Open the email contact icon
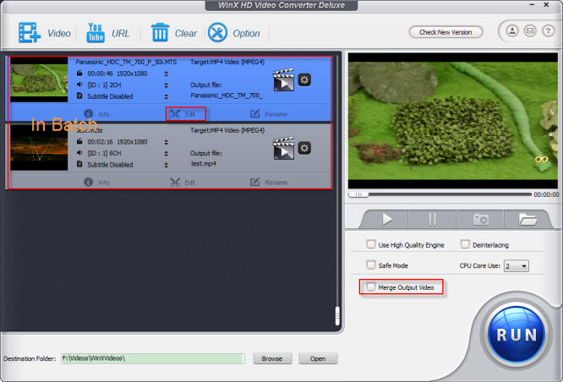This screenshot has height=382, width=563. 530,31
